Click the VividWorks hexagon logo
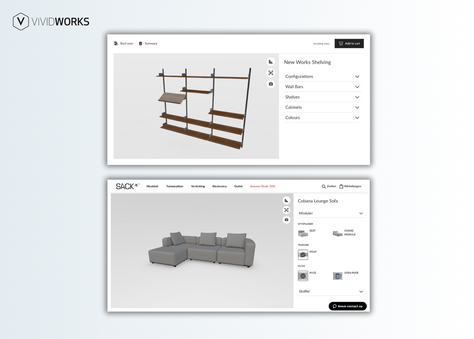 point(21,22)
